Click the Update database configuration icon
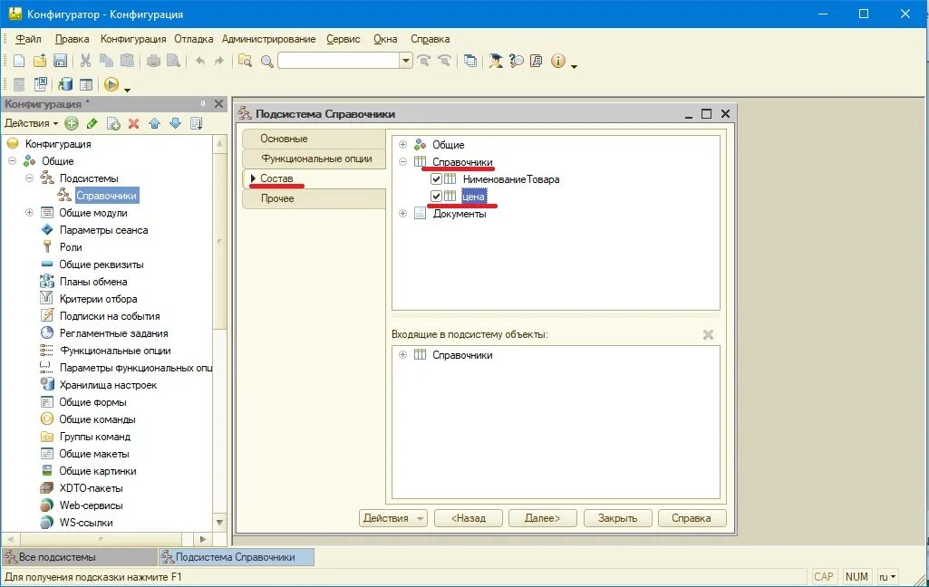This screenshot has width=929, height=587. [65, 84]
